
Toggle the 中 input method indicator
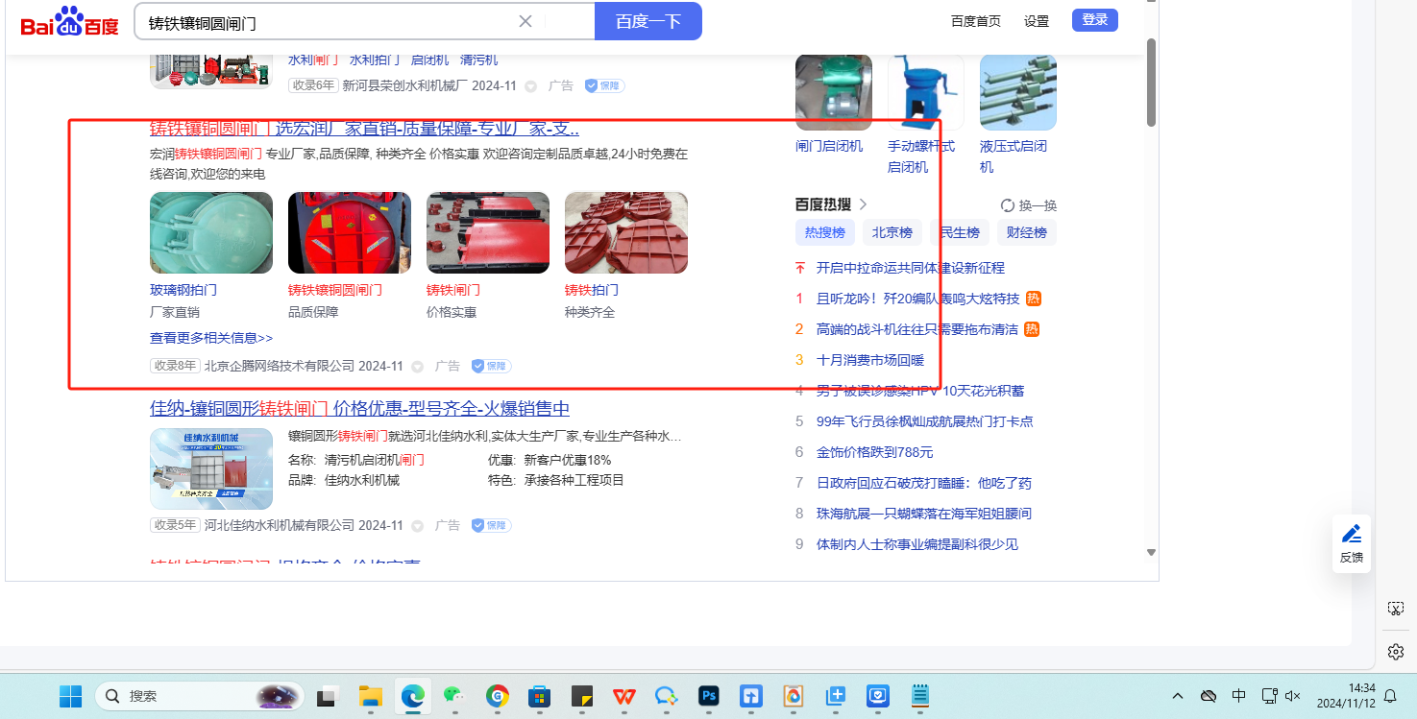click(1239, 696)
